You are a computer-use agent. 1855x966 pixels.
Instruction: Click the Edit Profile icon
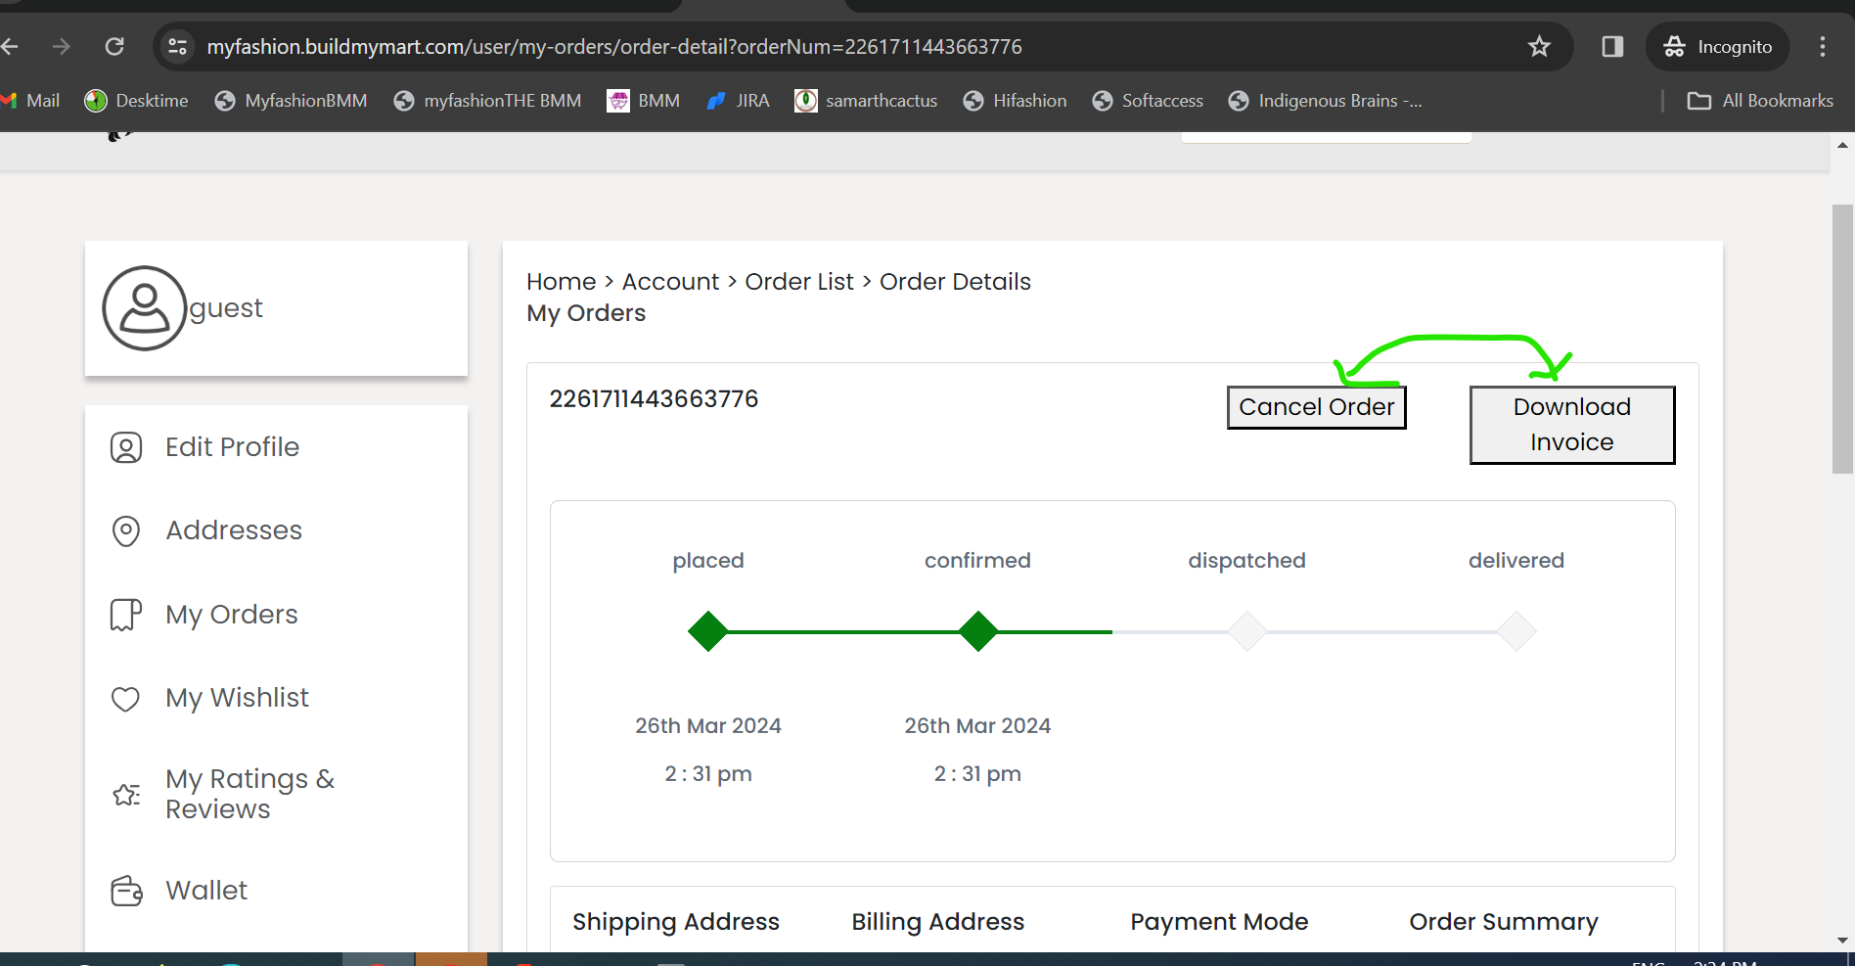click(x=126, y=447)
